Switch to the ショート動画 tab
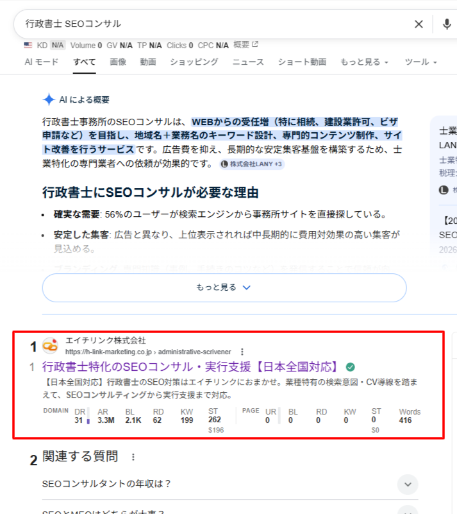The height and width of the screenshot is (514, 457). pyautogui.click(x=302, y=62)
